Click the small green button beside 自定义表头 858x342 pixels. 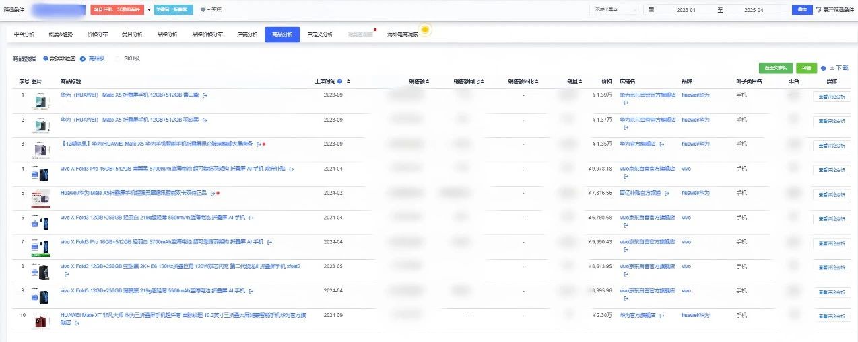806,68
